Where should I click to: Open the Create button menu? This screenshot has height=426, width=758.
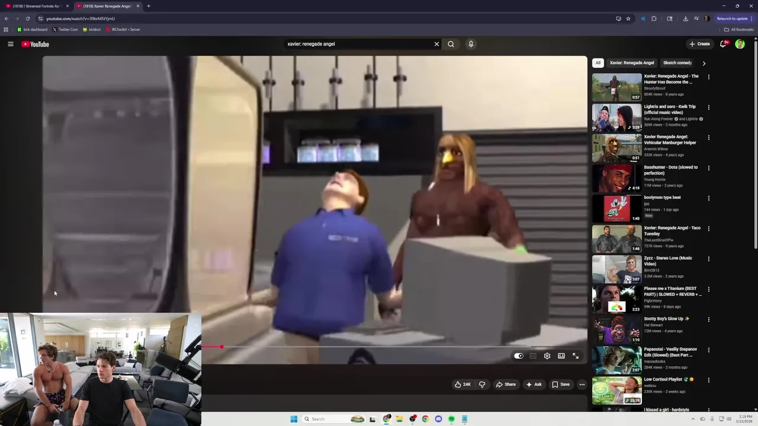(x=699, y=44)
